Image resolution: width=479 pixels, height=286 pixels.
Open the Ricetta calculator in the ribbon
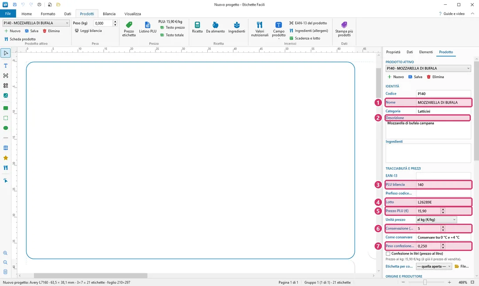[197, 27]
